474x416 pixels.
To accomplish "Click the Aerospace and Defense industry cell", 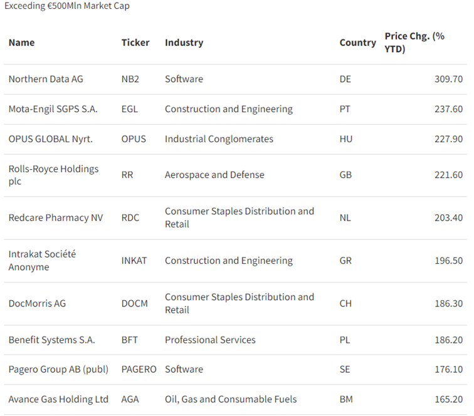I will pos(214,175).
